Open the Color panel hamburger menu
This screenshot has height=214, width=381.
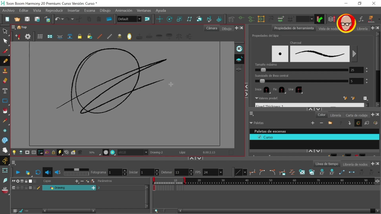click(x=252, y=114)
